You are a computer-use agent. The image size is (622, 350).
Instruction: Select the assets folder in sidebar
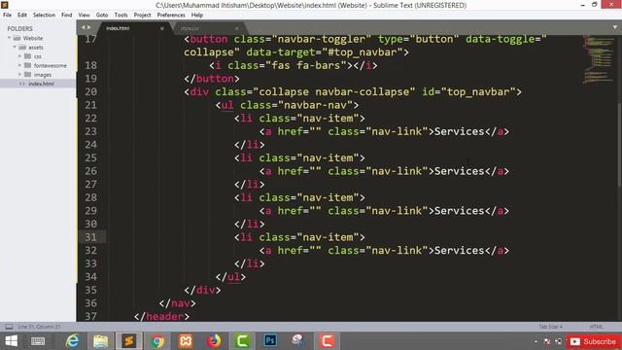point(36,48)
